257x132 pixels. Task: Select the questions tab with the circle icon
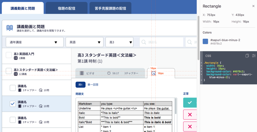coord(161,73)
